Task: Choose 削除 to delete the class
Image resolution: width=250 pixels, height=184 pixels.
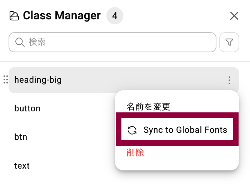Action: click(135, 153)
